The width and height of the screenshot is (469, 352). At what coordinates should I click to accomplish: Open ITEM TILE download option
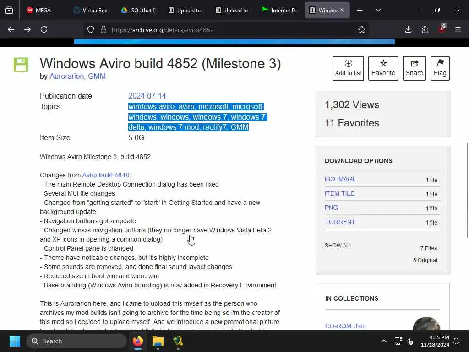point(339,194)
